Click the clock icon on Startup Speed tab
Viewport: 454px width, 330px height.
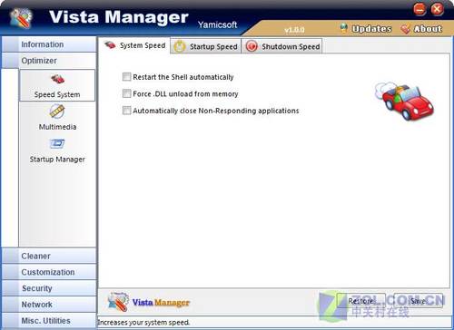[x=180, y=46]
